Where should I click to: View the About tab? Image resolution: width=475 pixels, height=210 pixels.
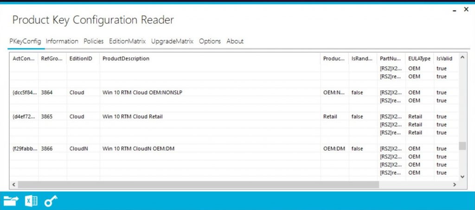pos(235,41)
